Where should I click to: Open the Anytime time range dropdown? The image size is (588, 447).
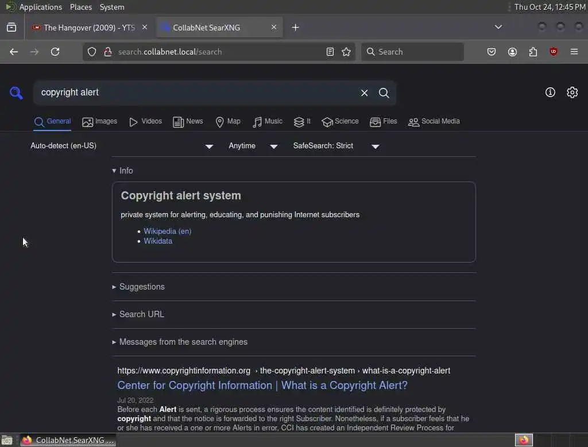[253, 146]
